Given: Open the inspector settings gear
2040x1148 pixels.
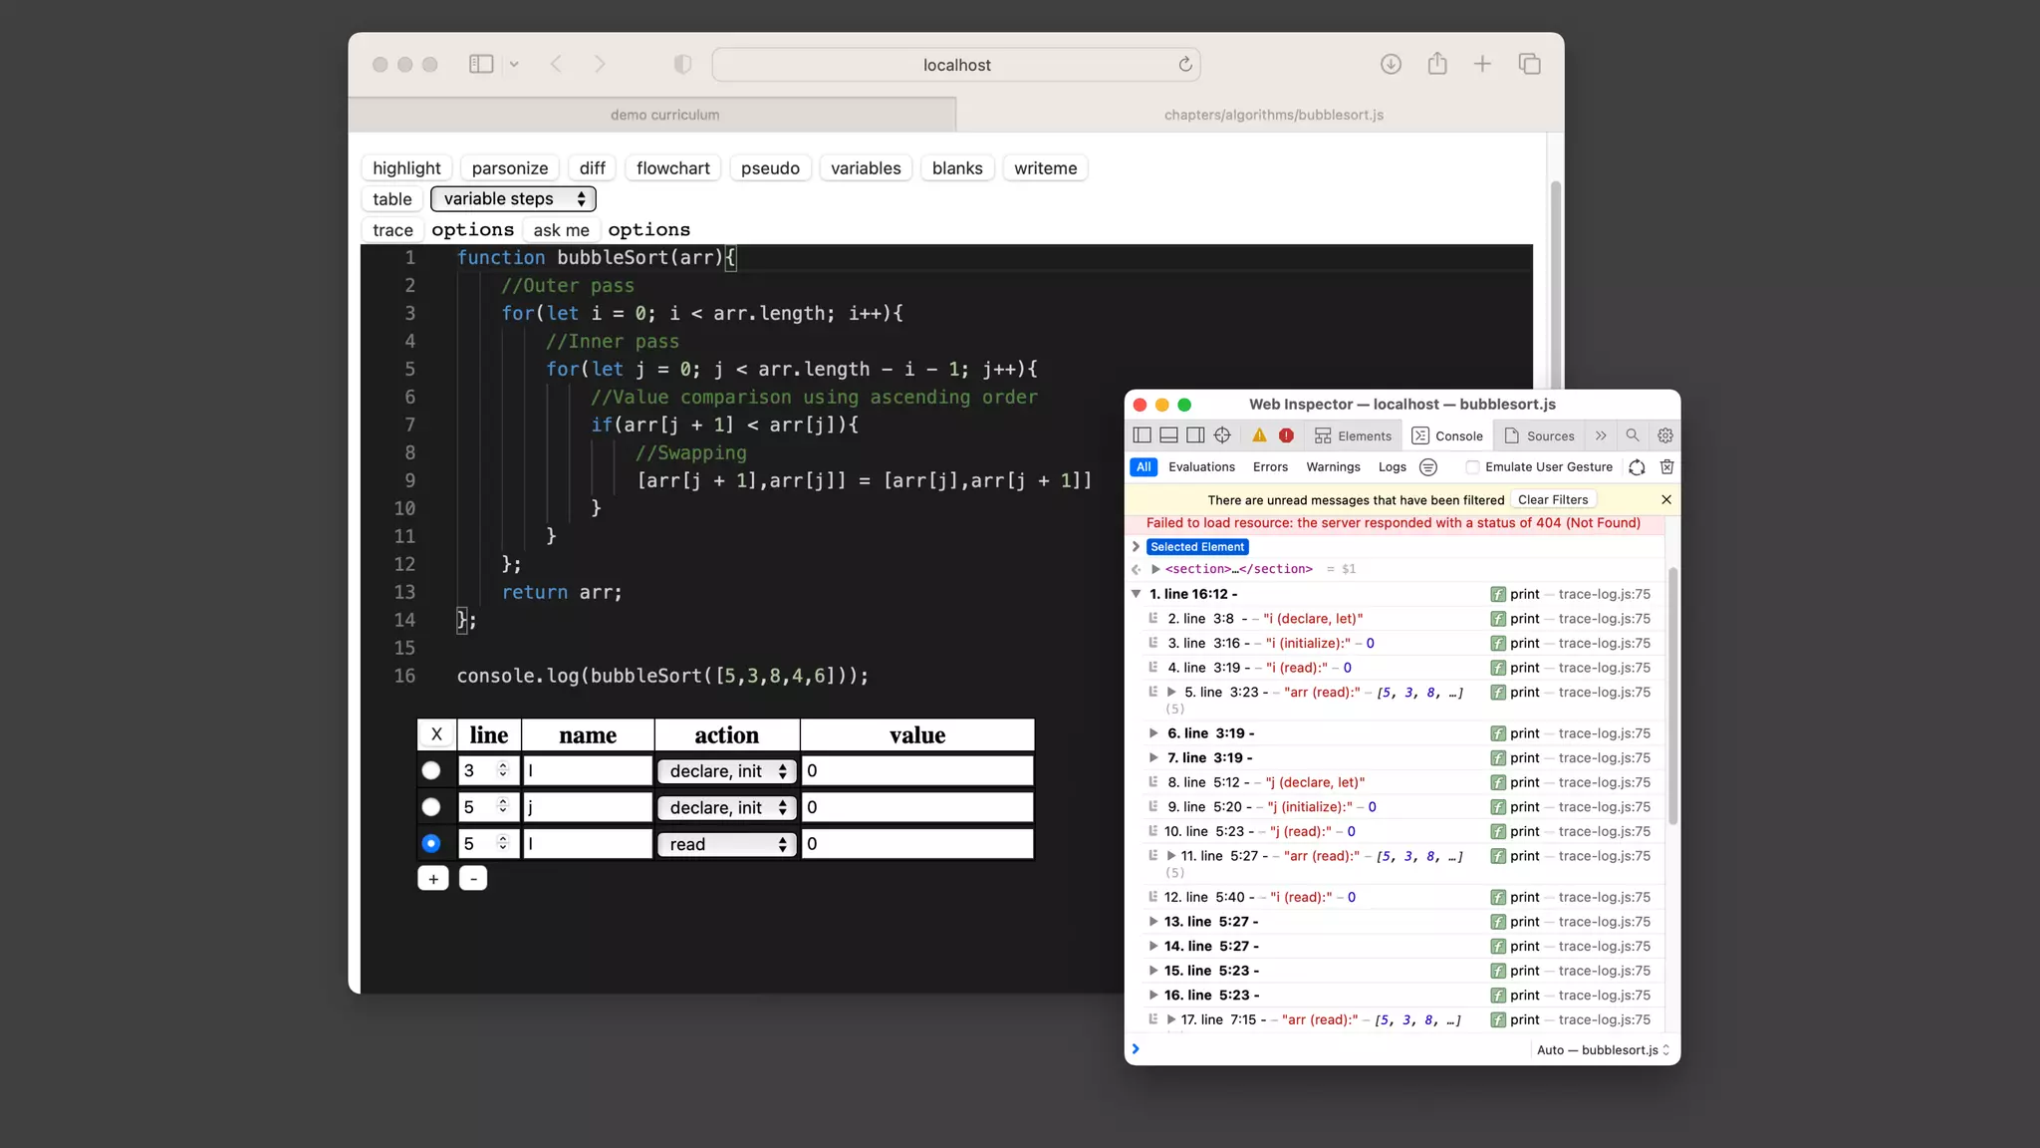Looking at the screenshot, I should [x=1664, y=435].
